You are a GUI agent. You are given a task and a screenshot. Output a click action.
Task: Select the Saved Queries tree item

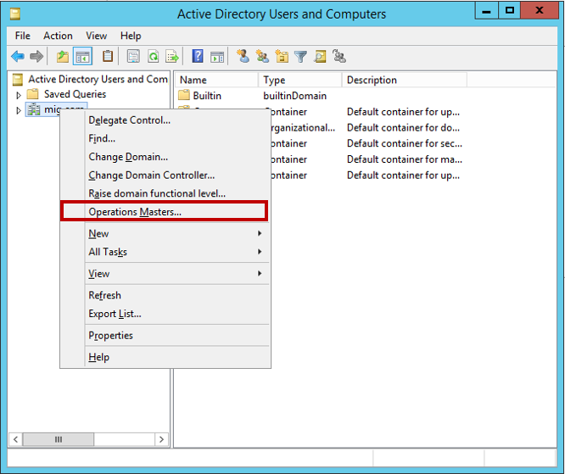[75, 94]
